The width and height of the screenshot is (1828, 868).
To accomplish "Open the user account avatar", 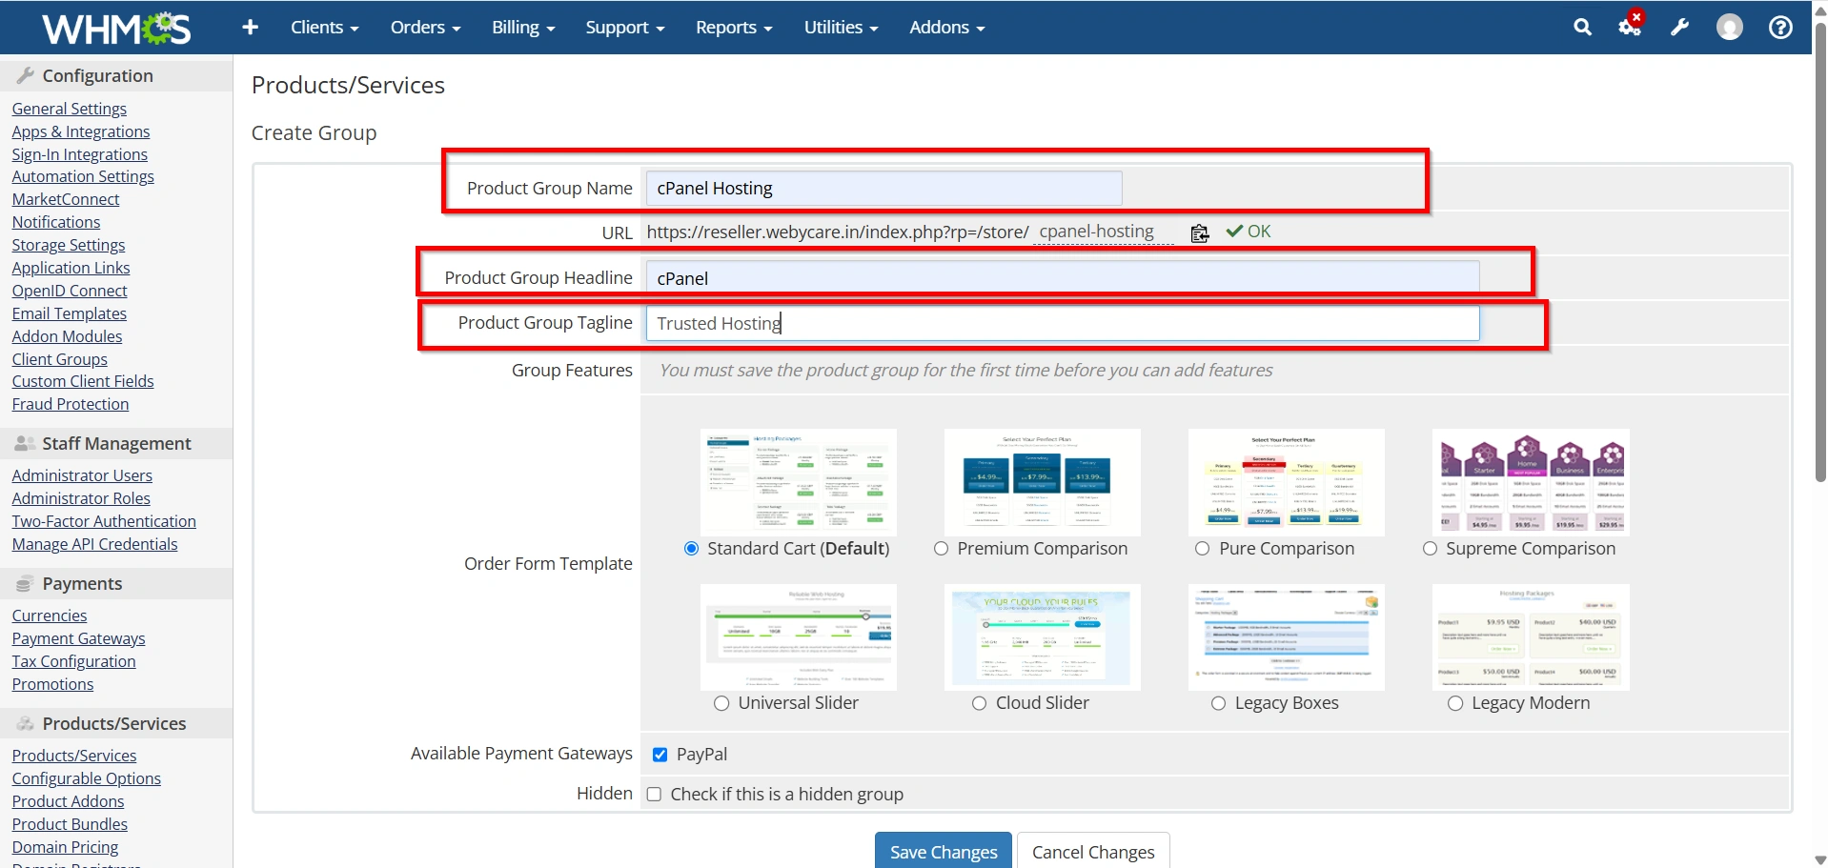I will (x=1729, y=28).
